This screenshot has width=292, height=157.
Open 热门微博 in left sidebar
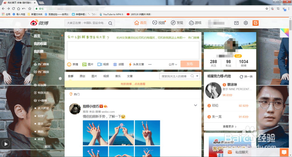coord(41,64)
